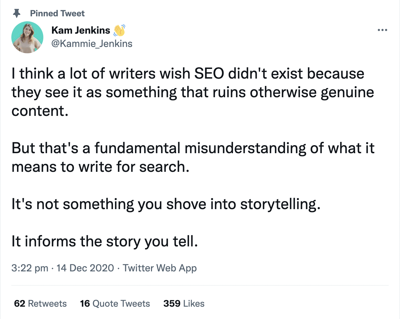The width and height of the screenshot is (400, 319).
Task: Click Kam Jenkins' profile avatar
Action: 27,37
